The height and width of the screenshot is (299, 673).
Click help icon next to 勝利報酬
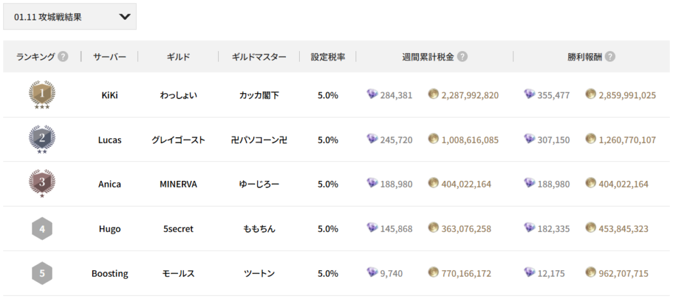click(x=610, y=56)
